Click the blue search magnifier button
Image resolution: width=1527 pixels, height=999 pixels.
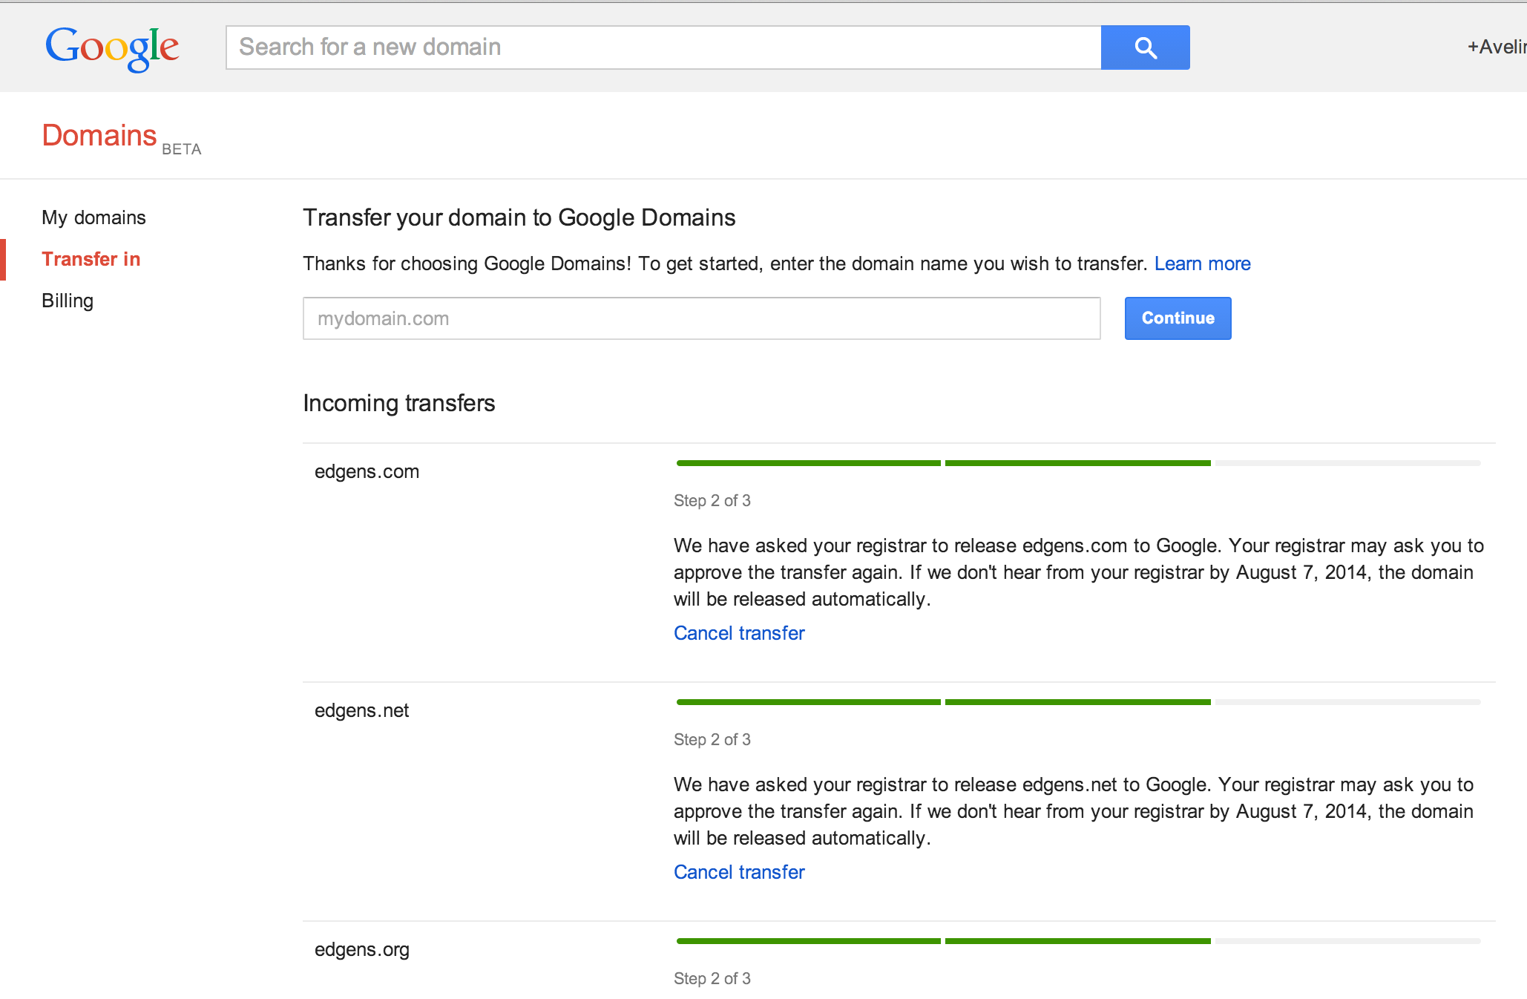(x=1145, y=48)
